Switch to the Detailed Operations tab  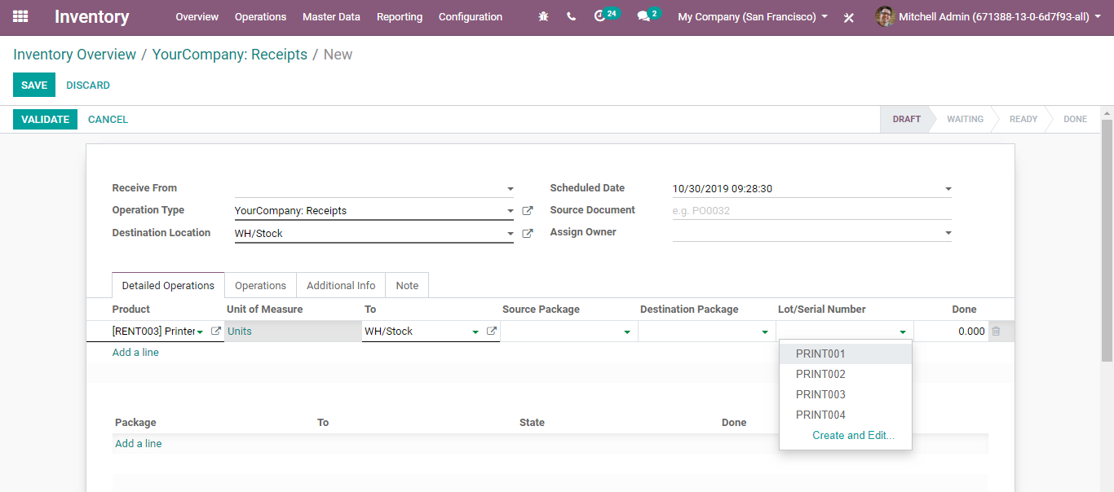(x=168, y=286)
